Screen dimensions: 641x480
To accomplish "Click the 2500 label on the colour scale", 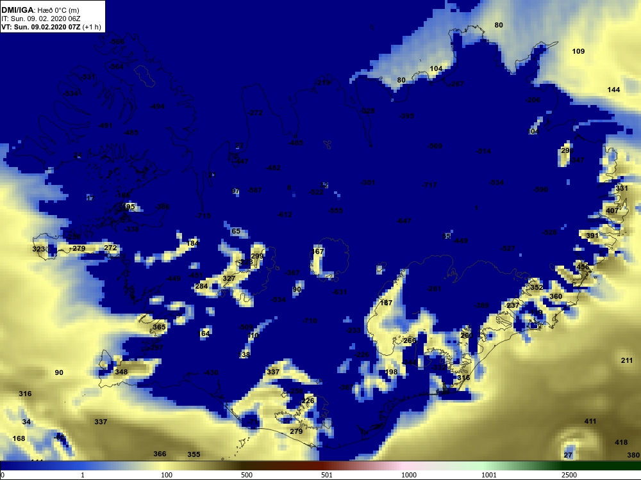I will pyautogui.click(x=569, y=475).
